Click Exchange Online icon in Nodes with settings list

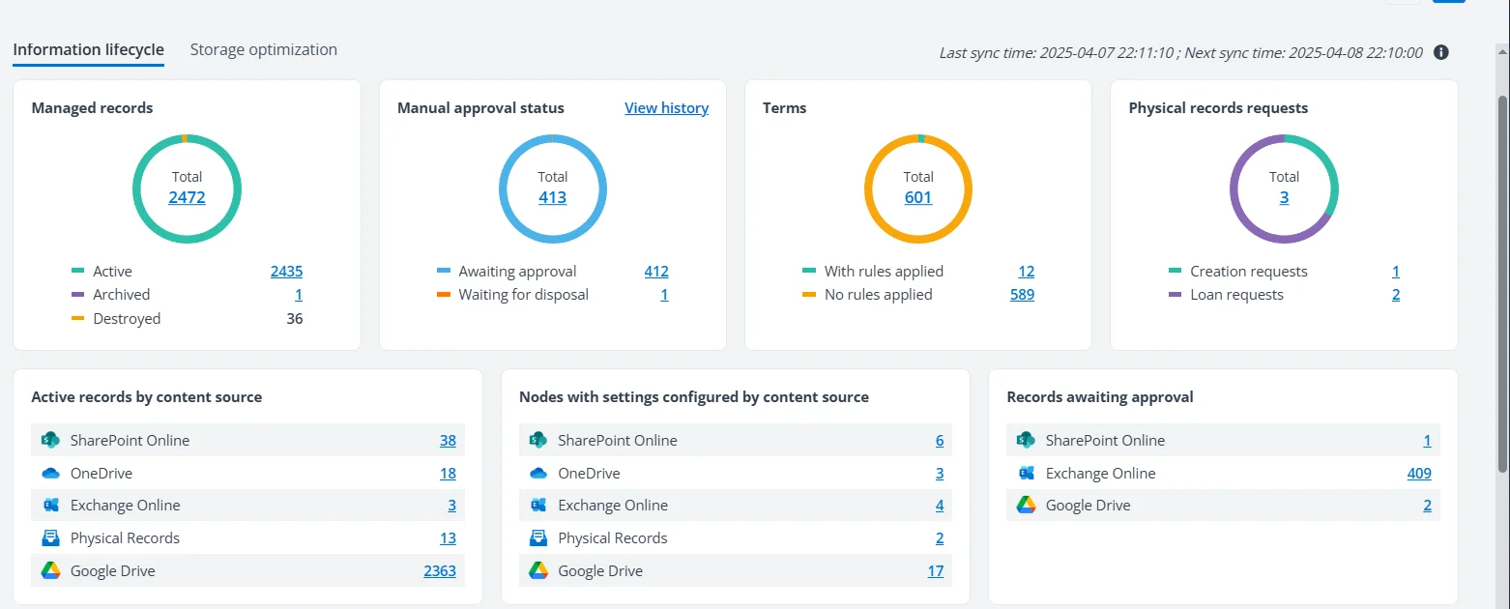[x=538, y=506]
